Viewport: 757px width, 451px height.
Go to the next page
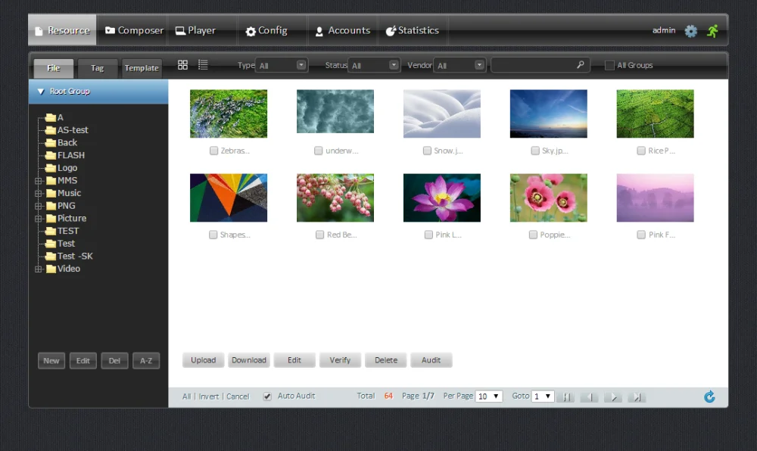tap(613, 397)
